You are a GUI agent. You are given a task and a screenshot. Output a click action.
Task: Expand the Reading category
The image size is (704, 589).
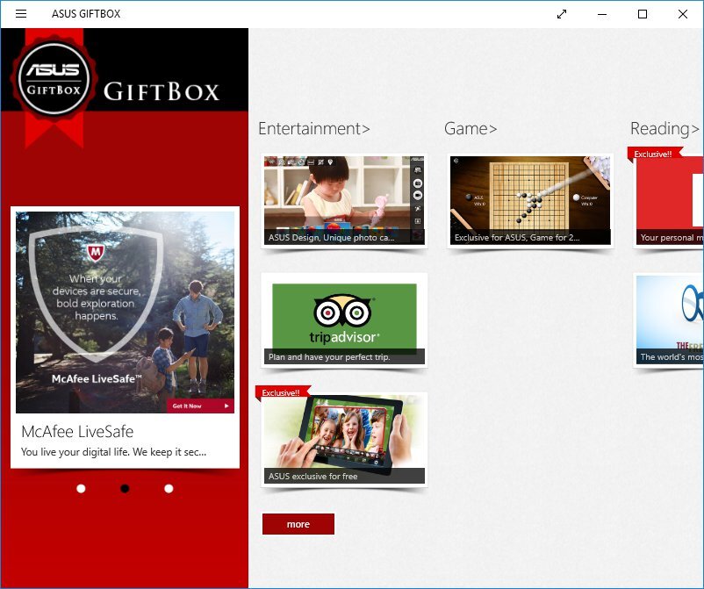pos(664,129)
